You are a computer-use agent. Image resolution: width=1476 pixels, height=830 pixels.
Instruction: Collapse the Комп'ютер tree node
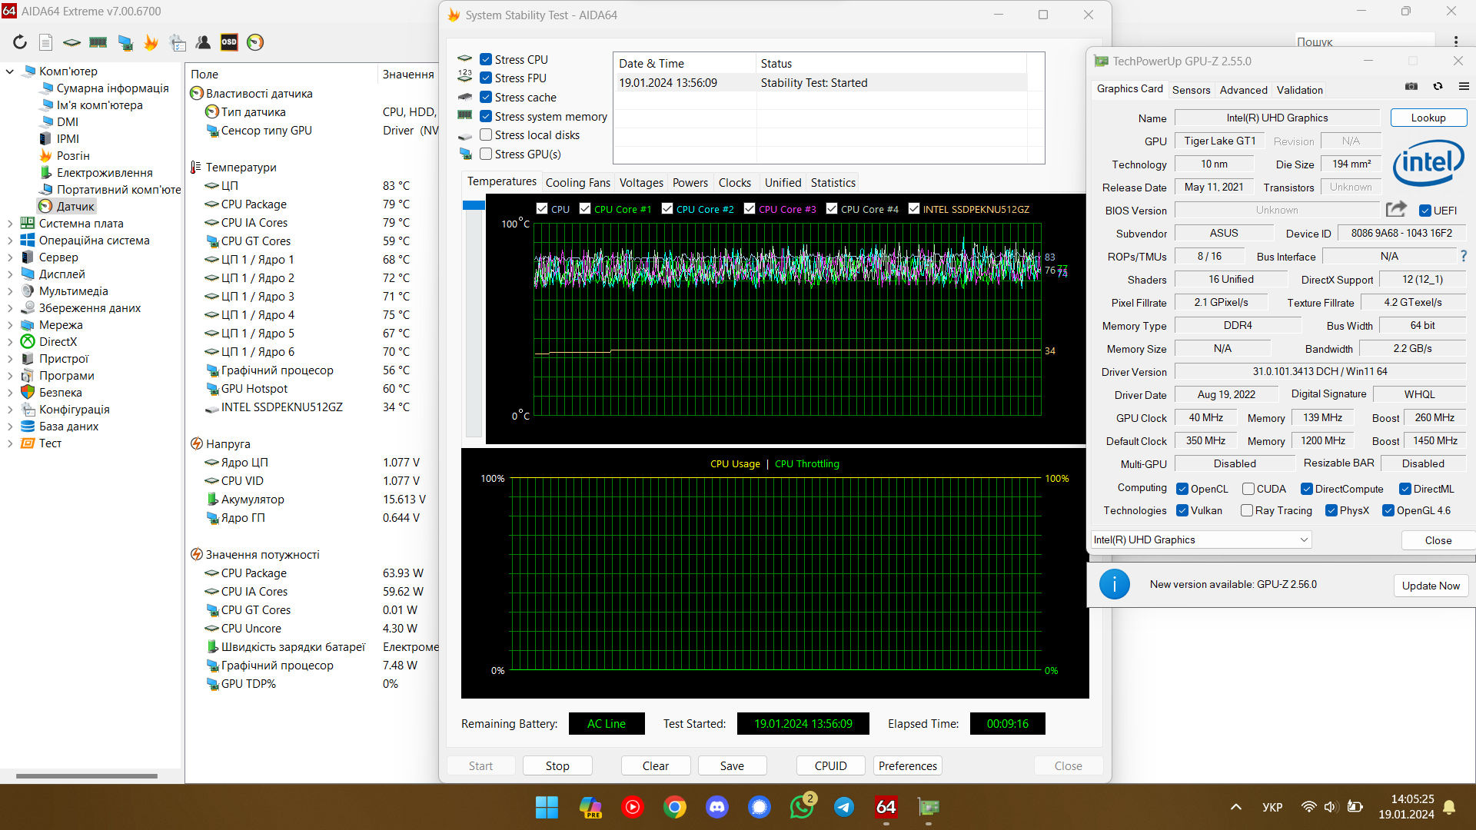(x=10, y=71)
